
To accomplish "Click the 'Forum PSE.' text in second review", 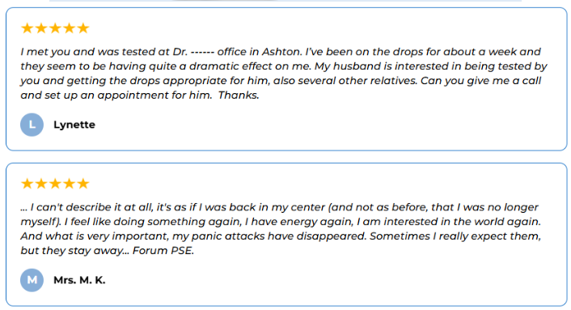I will click(163, 251).
